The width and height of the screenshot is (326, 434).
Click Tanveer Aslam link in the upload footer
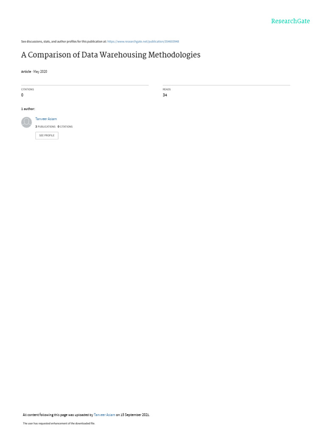(104, 415)
